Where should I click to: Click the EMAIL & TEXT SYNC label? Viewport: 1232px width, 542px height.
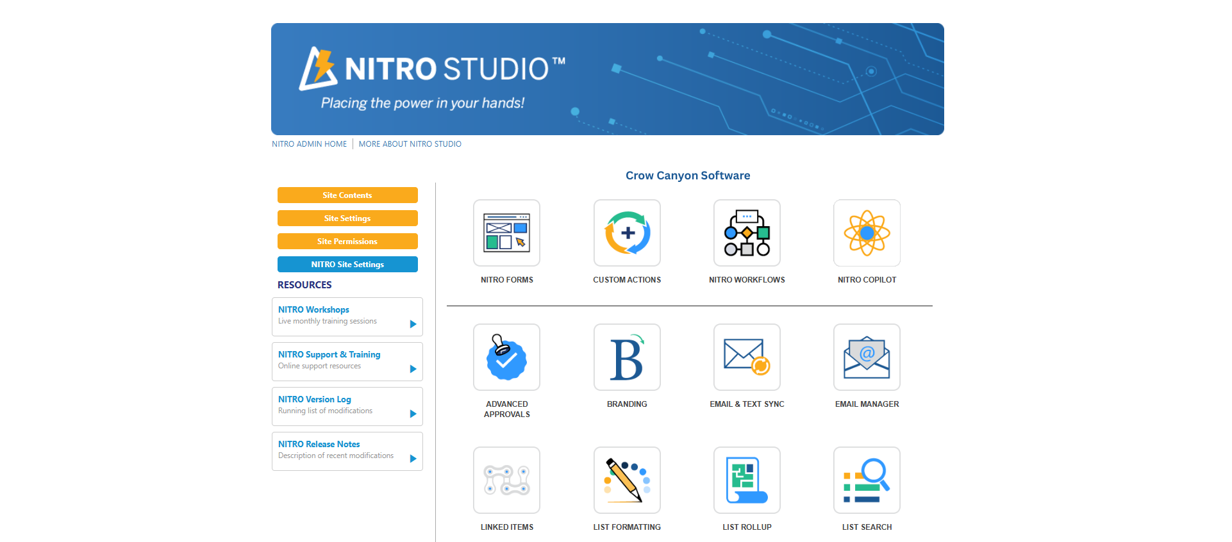point(747,404)
